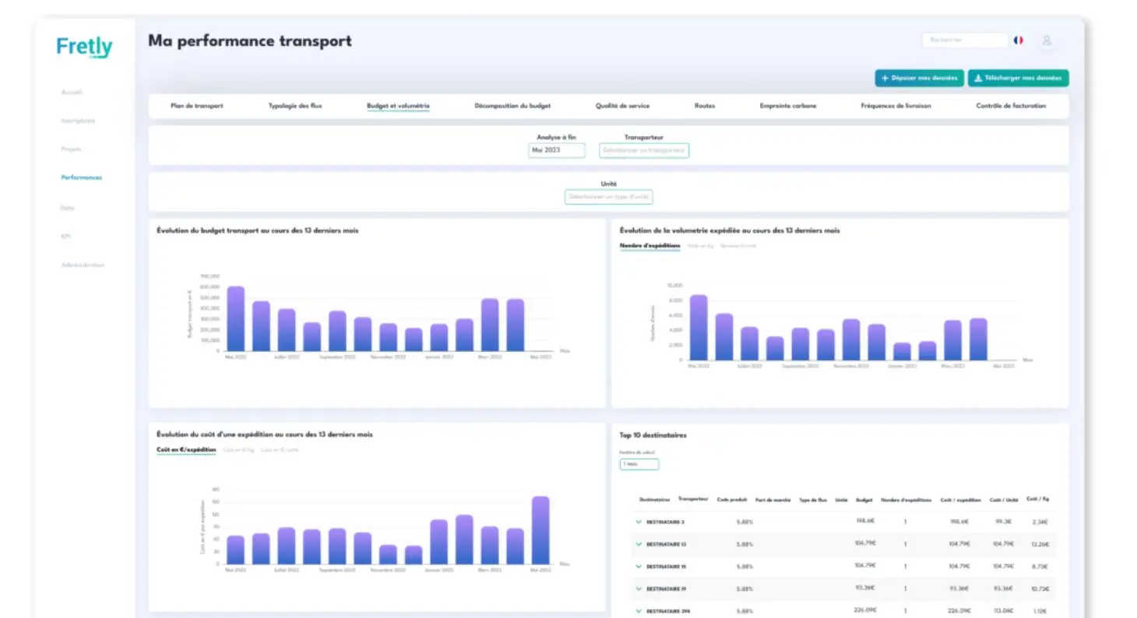The width and height of the screenshot is (1137, 618).
Task: Open Projets in the sidebar
Action: point(71,149)
